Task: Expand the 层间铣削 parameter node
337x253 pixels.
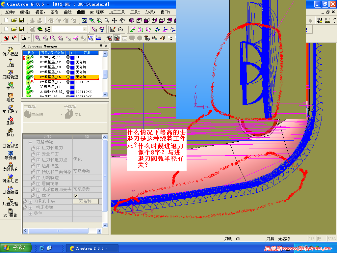Action: (x=38, y=184)
